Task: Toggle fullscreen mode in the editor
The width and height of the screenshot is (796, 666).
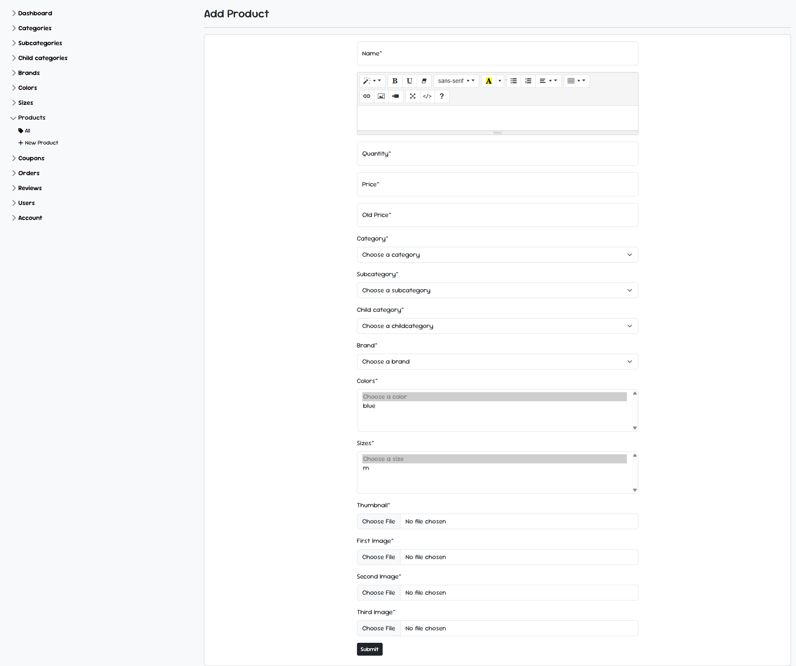Action: coord(413,96)
